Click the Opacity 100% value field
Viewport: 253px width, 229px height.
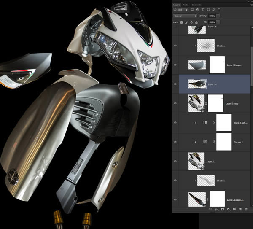(212, 16)
